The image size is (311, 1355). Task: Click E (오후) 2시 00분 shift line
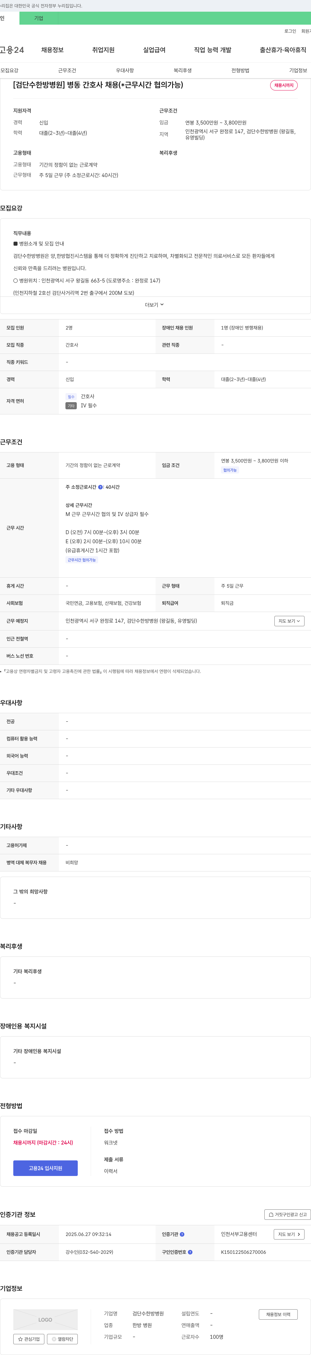click(103, 541)
